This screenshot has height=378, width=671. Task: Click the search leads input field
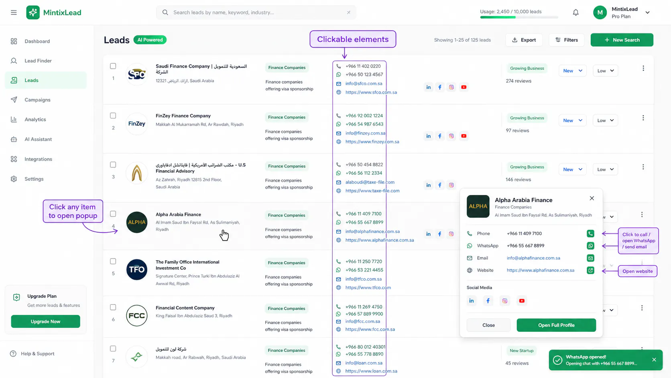pyautogui.click(x=256, y=12)
